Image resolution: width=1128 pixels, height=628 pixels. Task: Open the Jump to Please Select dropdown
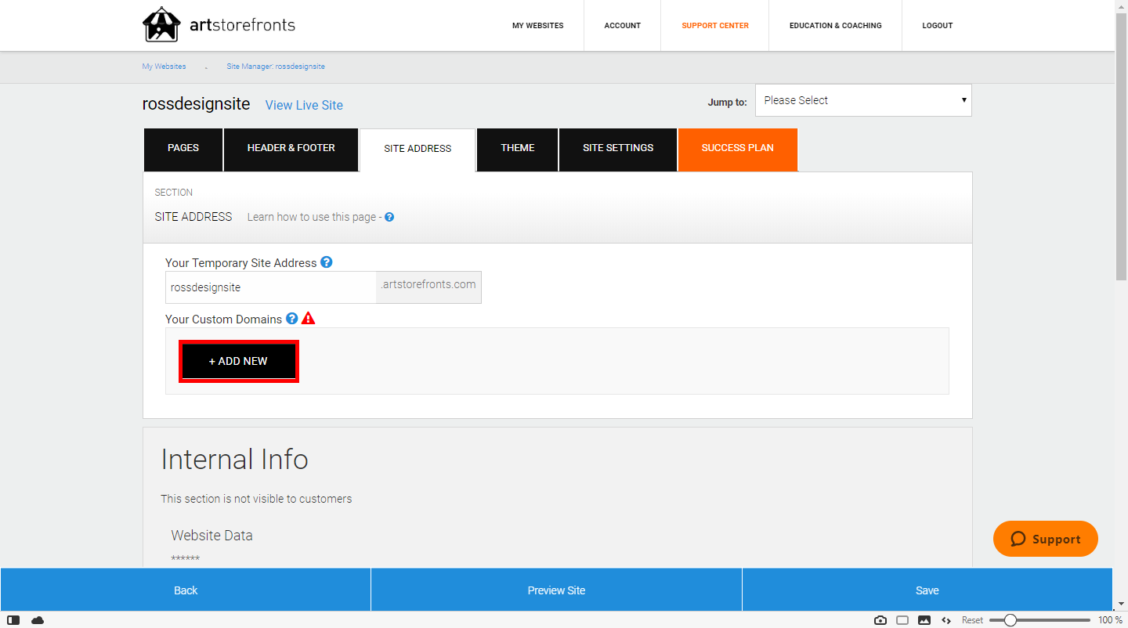(x=863, y=100)
